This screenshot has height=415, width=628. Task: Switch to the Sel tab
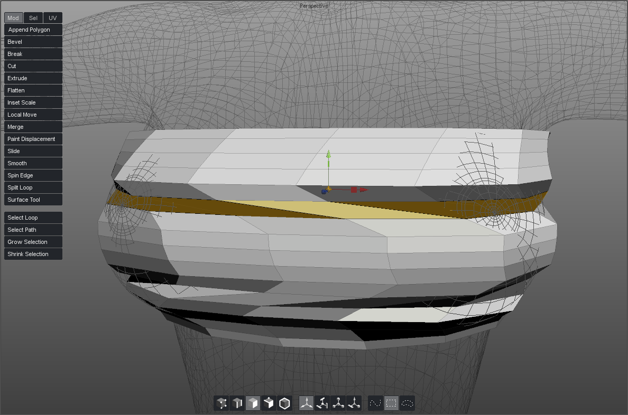click(x=33, y=18)
